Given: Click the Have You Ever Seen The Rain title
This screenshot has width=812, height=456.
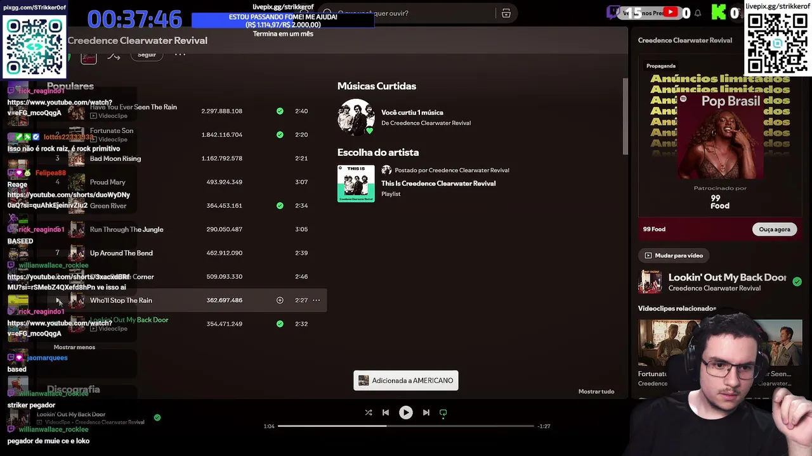Looking at the screenshot, I should 133,107.
